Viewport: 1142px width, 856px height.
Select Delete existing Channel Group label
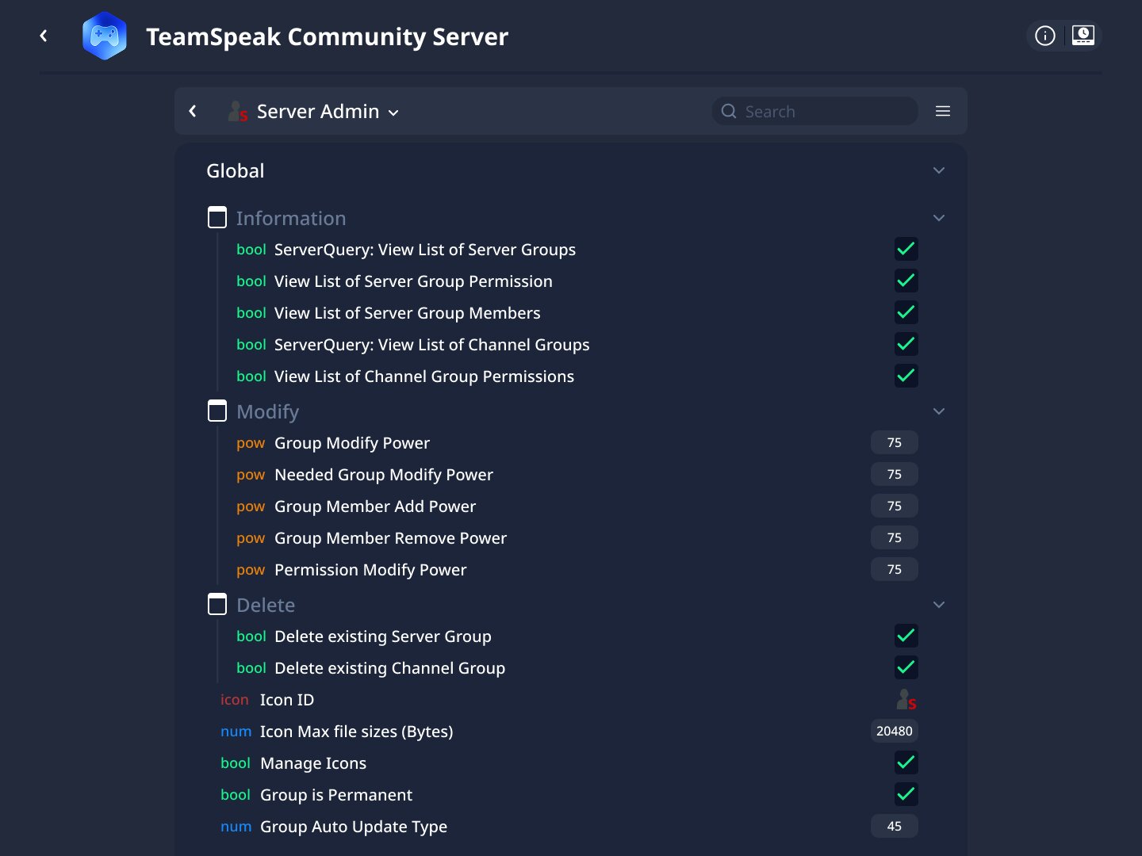[389, 668]
